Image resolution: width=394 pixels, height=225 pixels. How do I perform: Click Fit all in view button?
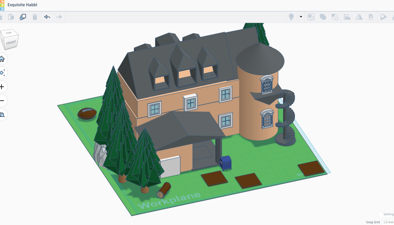click(2, 73)
